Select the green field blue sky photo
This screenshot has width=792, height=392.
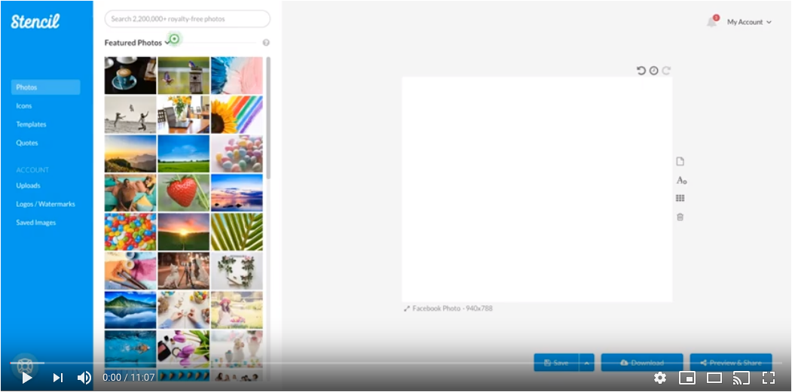(183, 153)
